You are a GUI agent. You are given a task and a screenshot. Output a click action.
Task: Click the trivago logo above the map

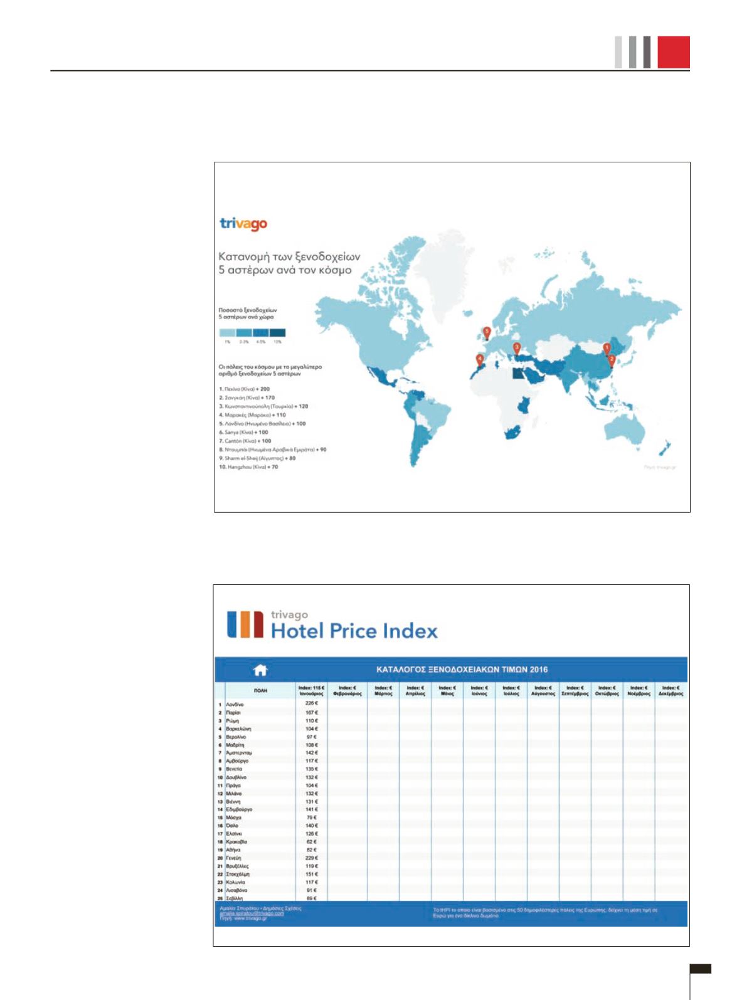243,224
